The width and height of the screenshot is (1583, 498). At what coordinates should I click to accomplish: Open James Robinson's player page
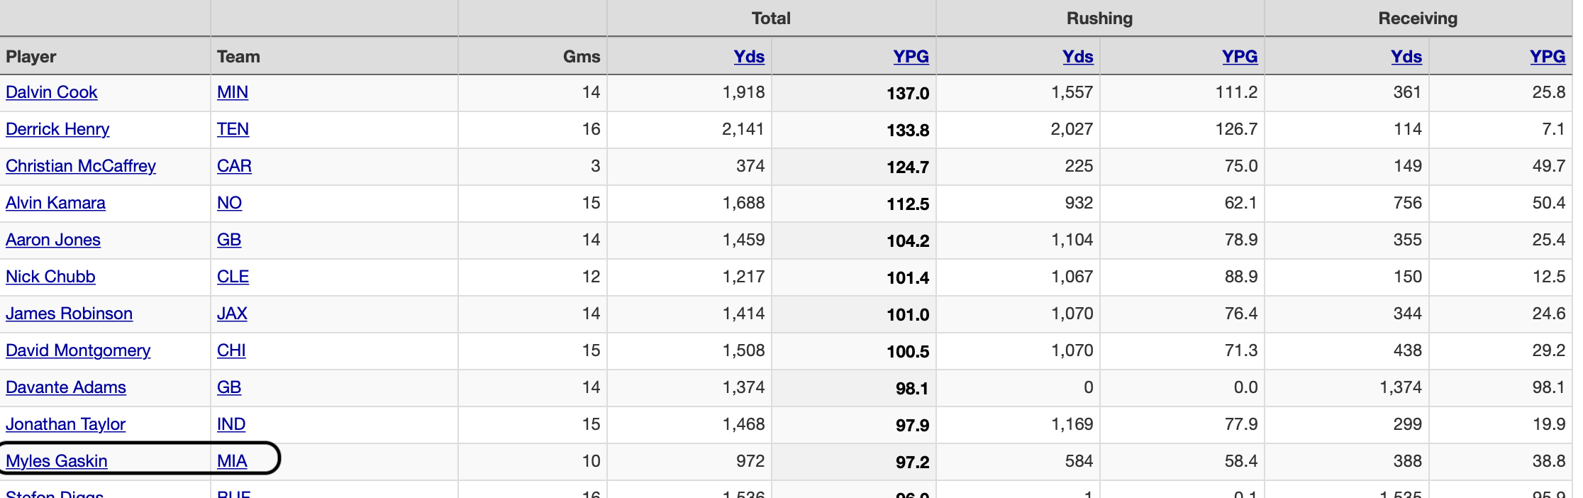coord(69,314)
